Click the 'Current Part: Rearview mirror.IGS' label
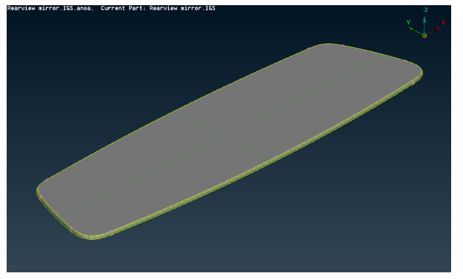This screenshot has width=463, height=279. click(158, 8)
